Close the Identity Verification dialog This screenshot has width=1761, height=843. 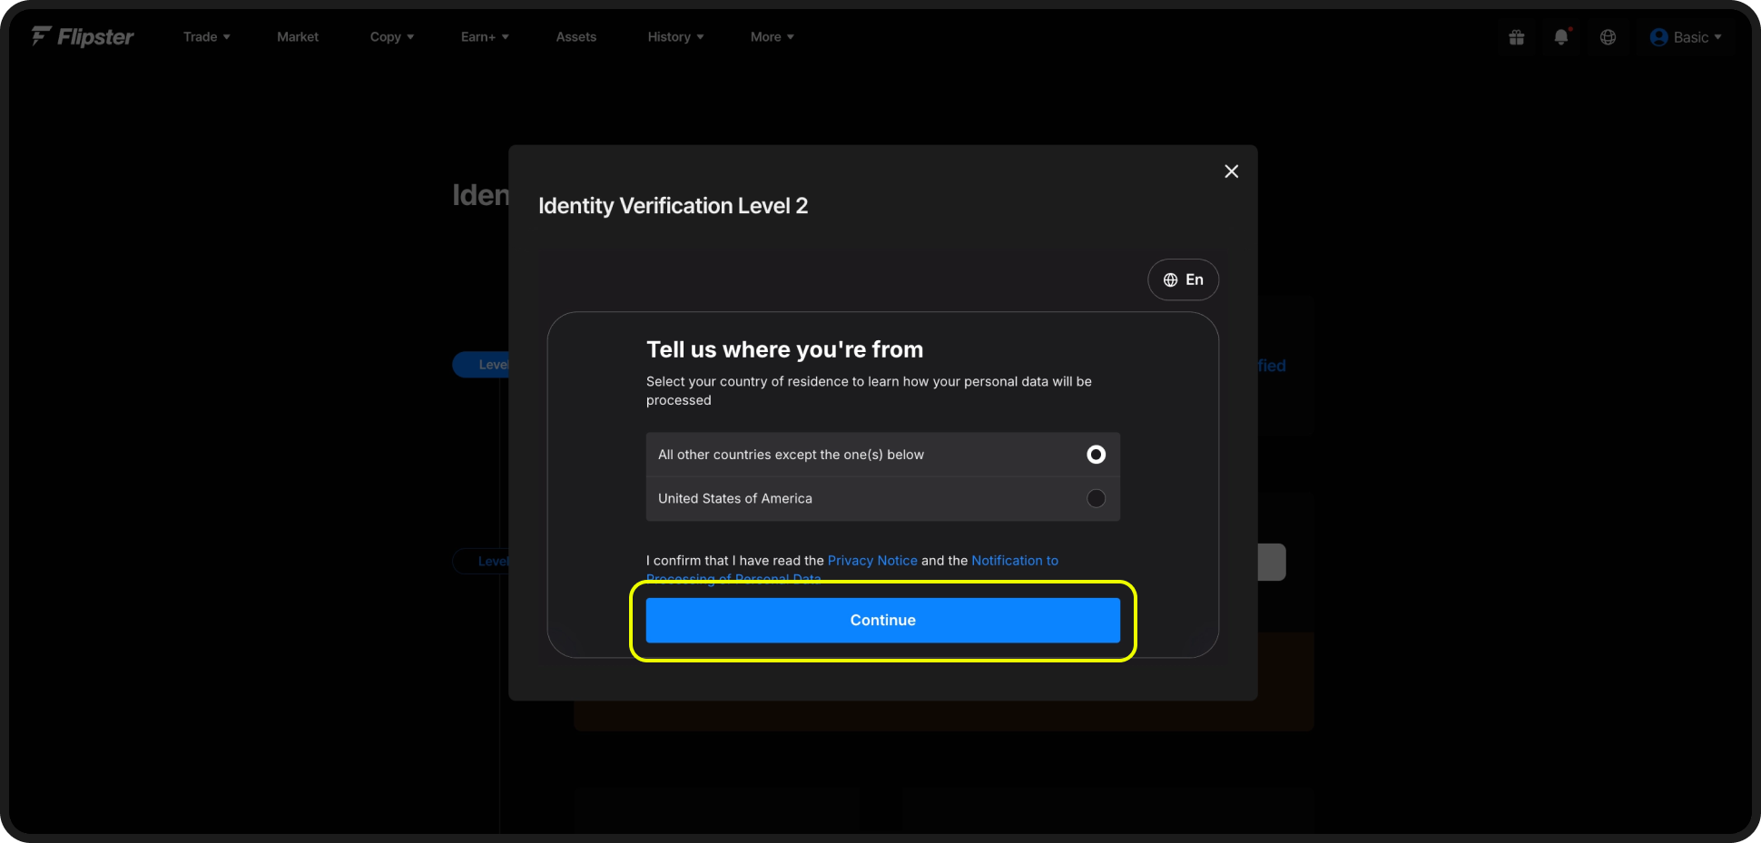1231,172
